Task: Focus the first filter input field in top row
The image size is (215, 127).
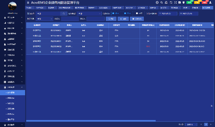Action: point(48,14)
